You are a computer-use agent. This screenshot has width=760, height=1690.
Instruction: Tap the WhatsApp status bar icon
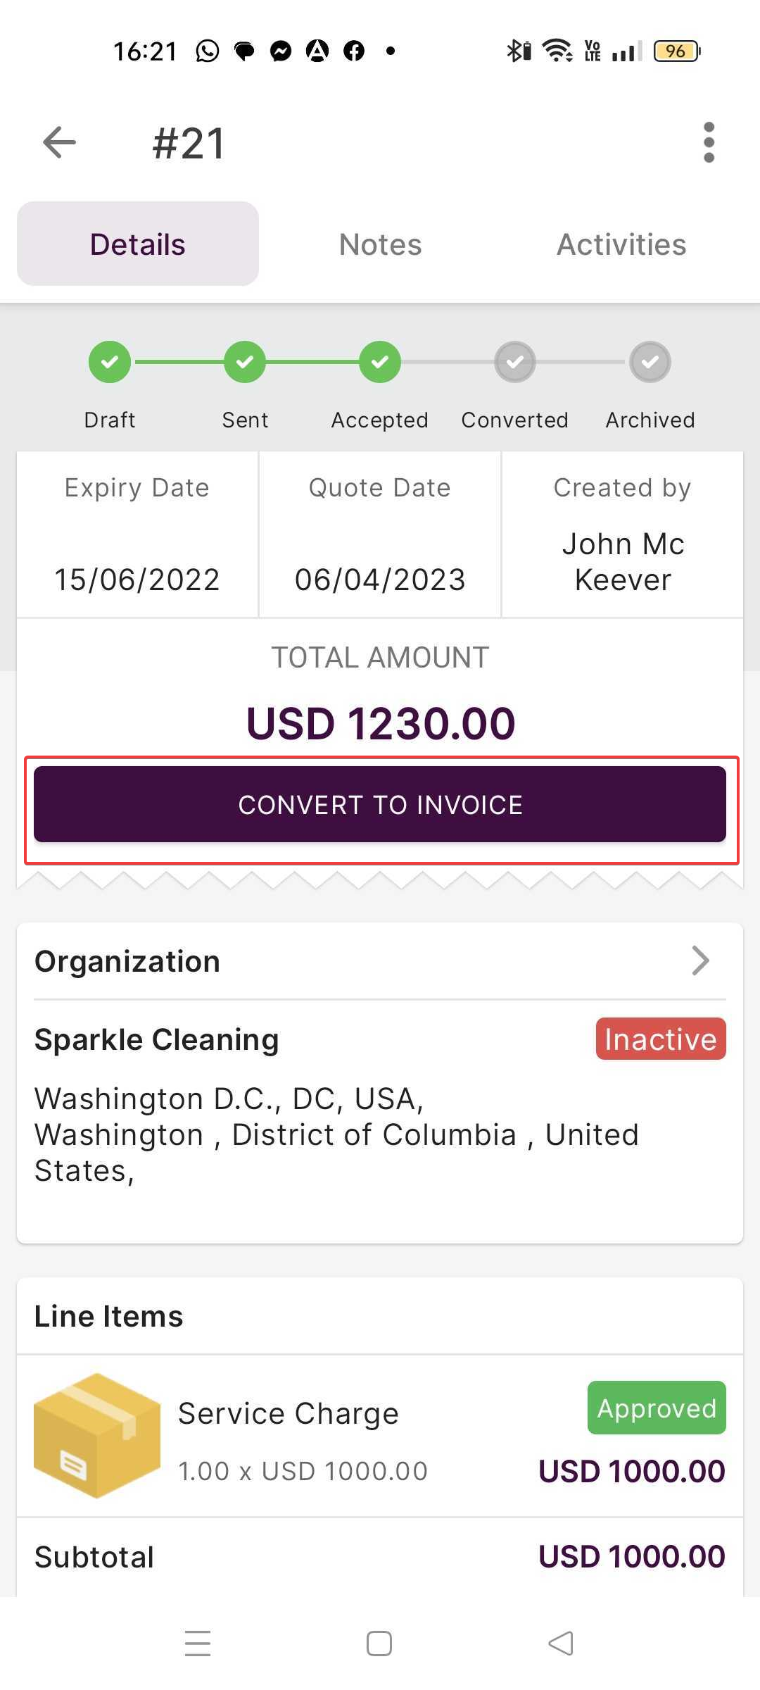(x=208, y=51)
